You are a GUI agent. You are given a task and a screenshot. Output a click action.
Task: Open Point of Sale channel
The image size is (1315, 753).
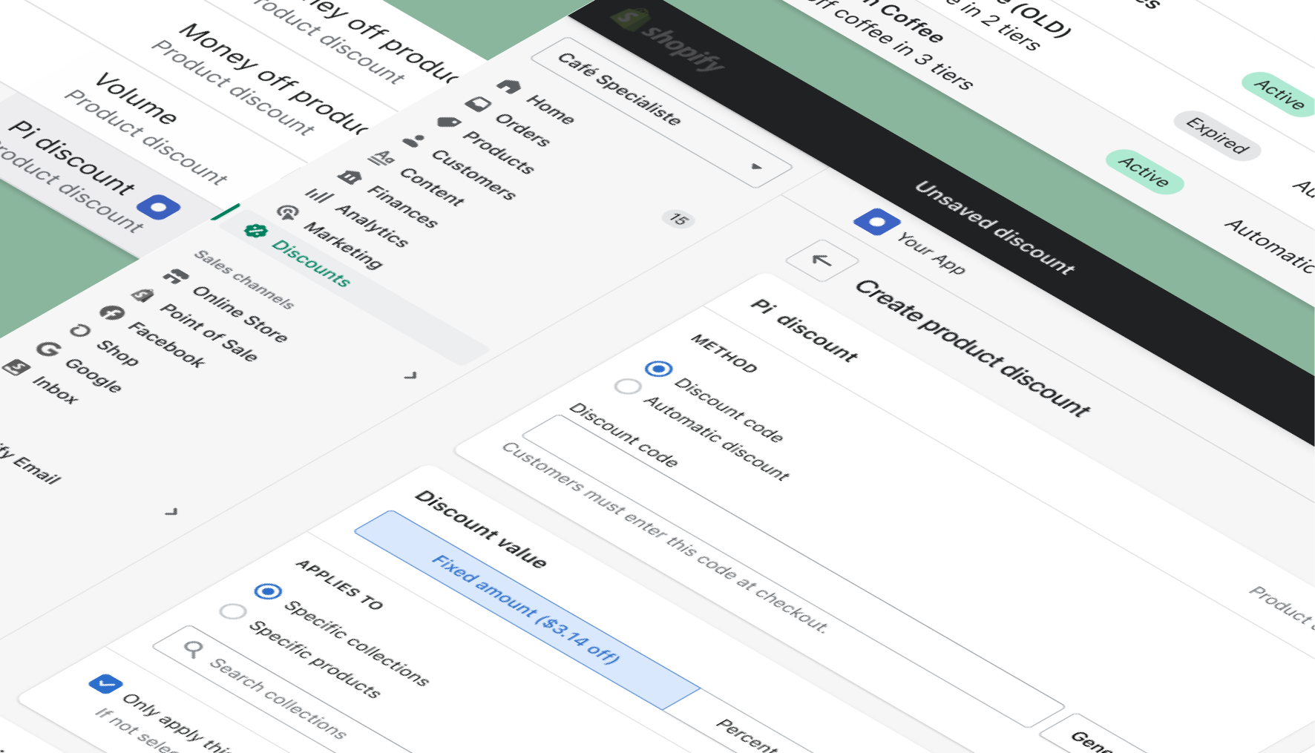(209, 332)
